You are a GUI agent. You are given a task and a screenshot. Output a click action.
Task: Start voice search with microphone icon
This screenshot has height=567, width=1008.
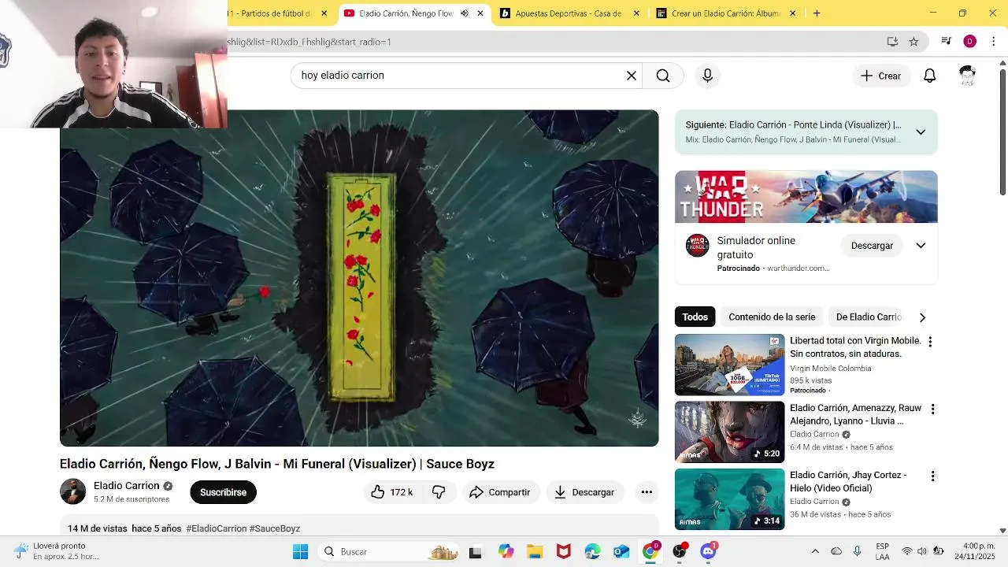point(707,76)
